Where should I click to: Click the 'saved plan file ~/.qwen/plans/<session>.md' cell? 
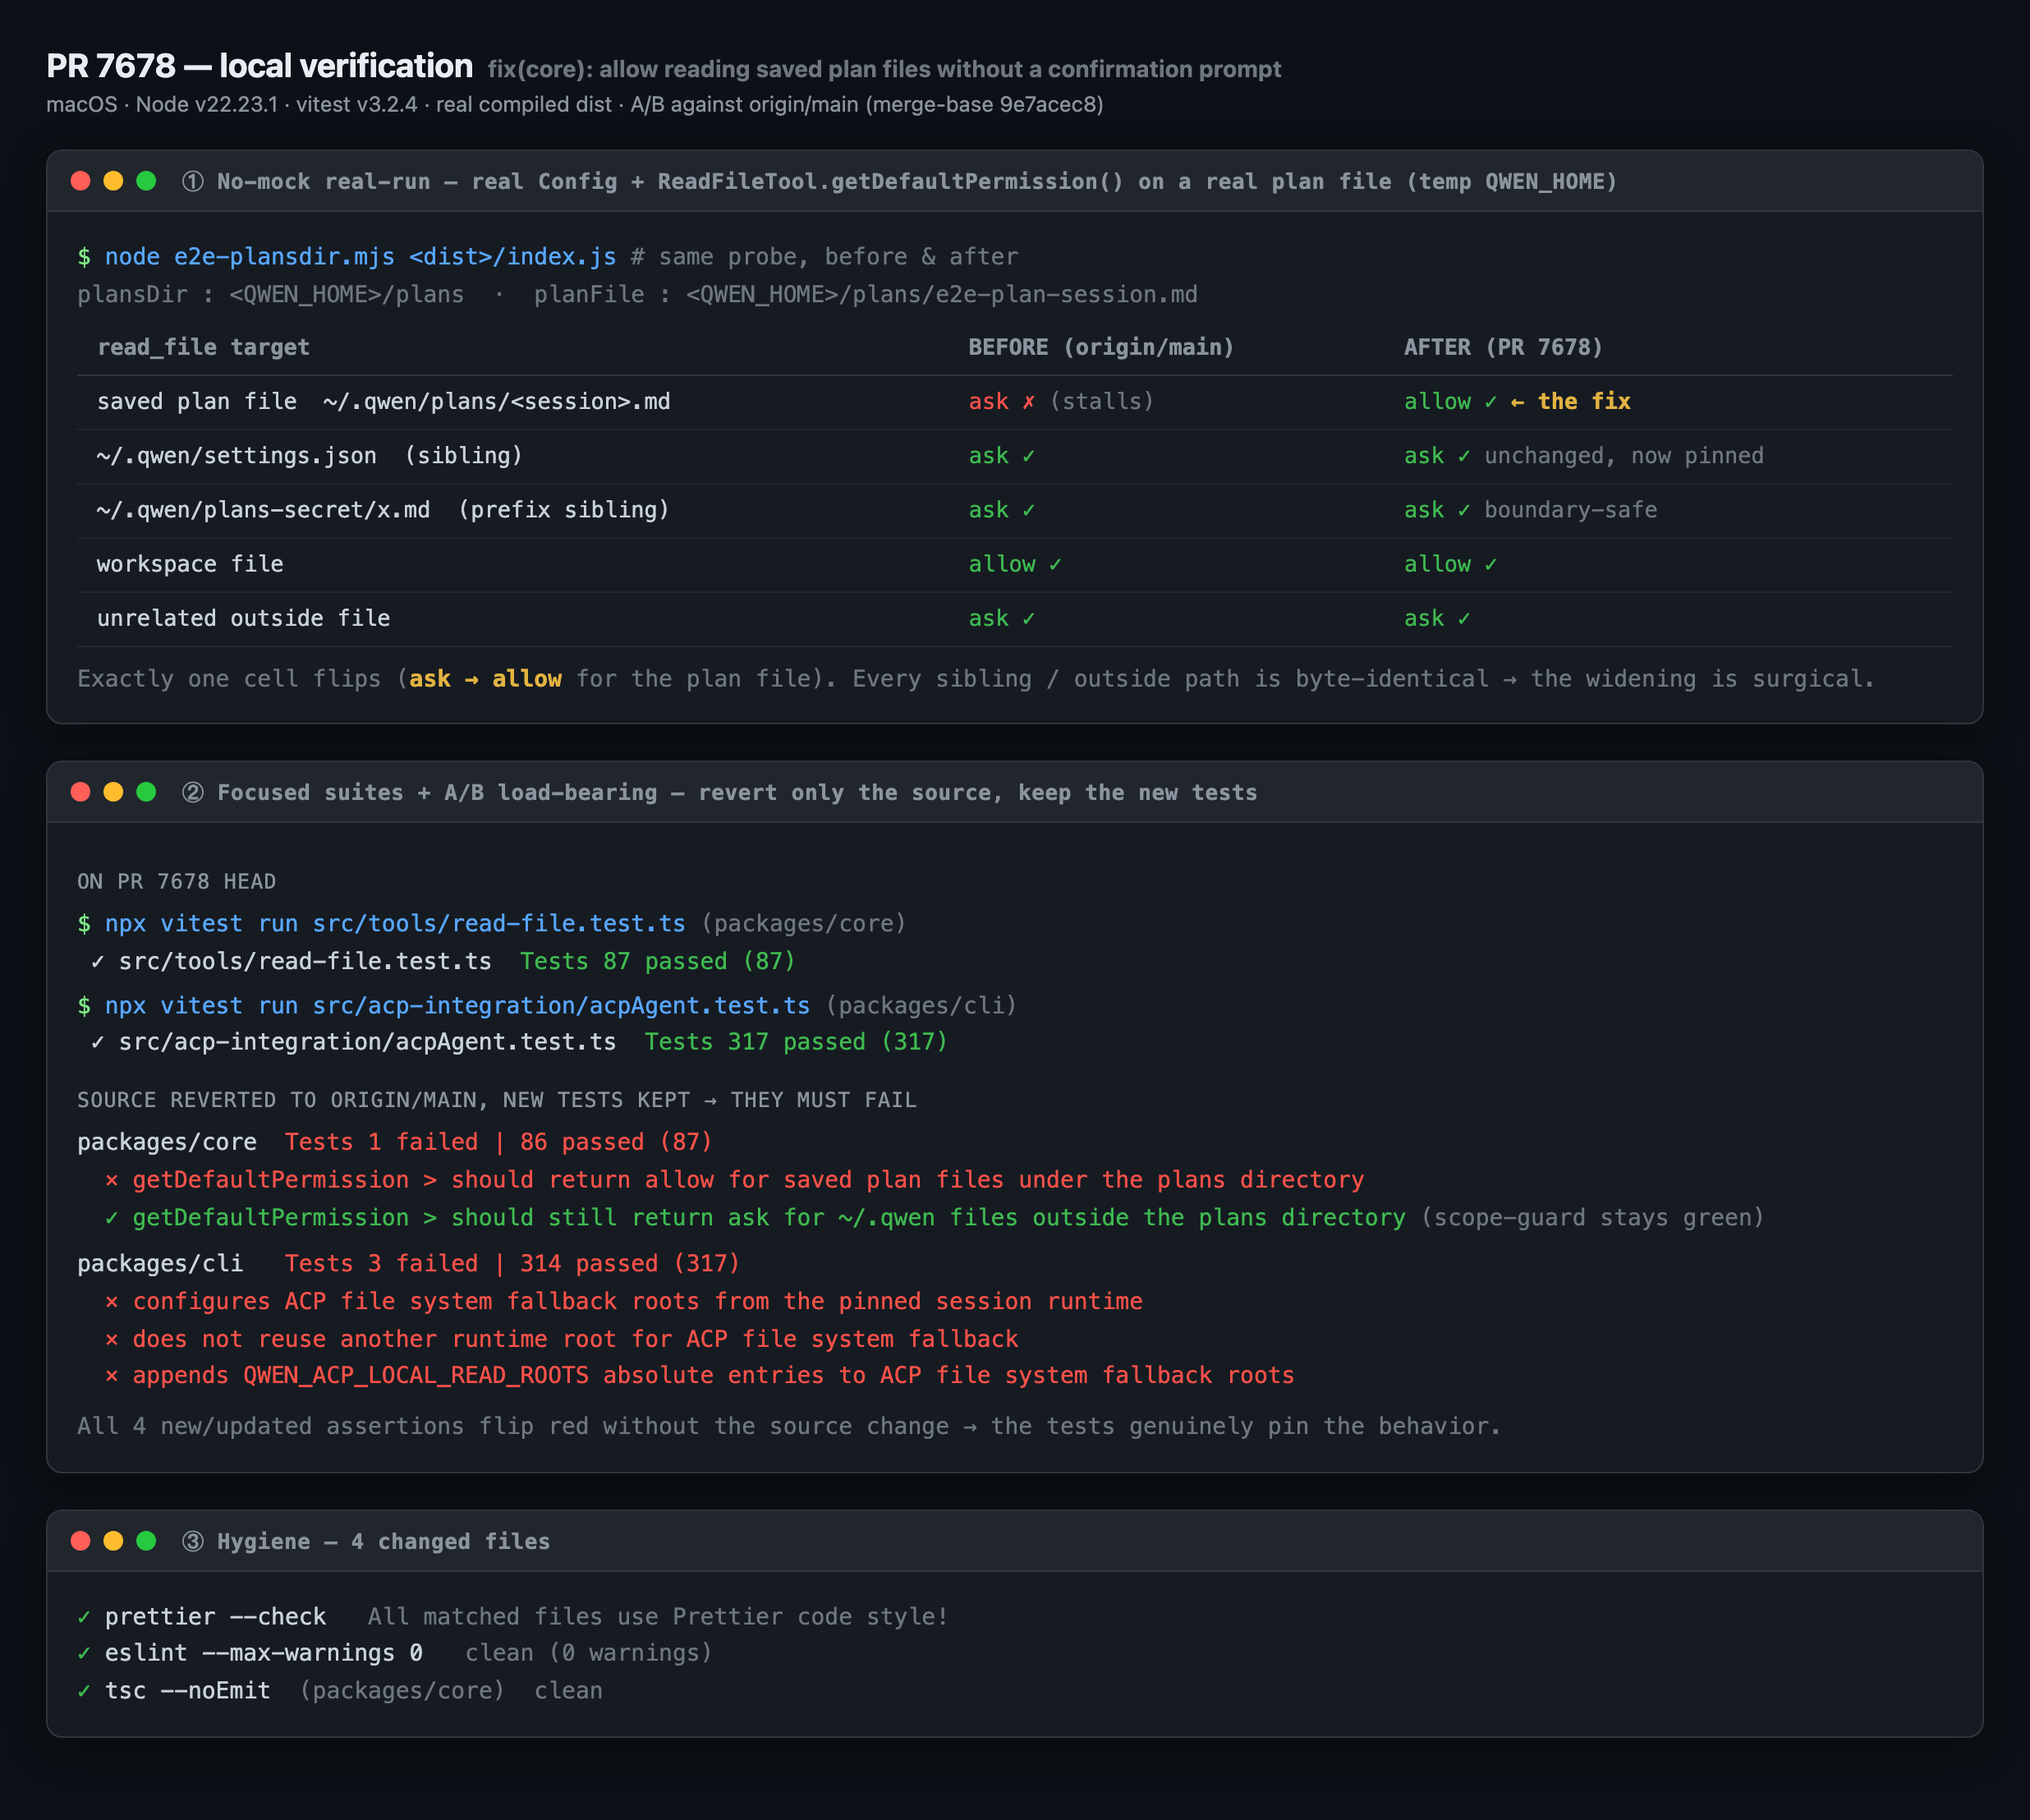point(384,402)
